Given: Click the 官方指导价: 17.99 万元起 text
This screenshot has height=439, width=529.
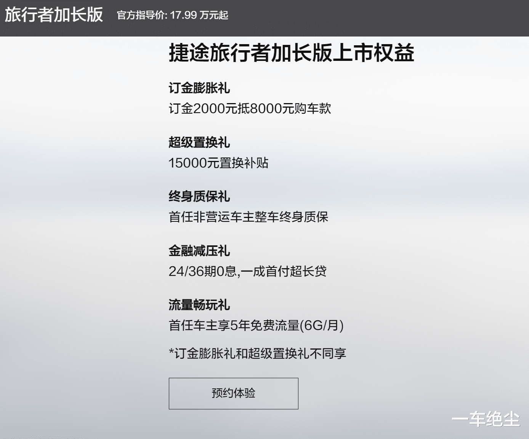Looking at the screenshot, I should point(173,15).
